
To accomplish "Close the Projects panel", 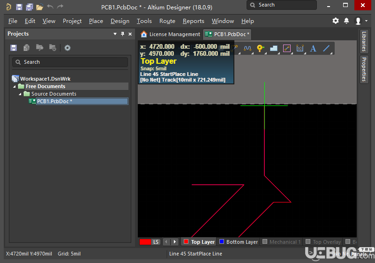I will click(130, 34).
